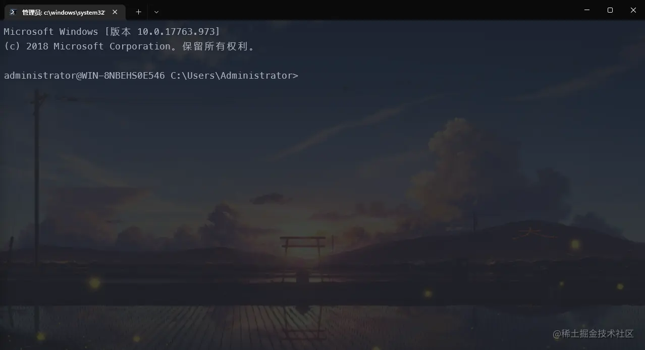Select the 管理员: c:\windows\system32 tab title
The width and height of the screenshot is (645, 350).
click(64, 12)
